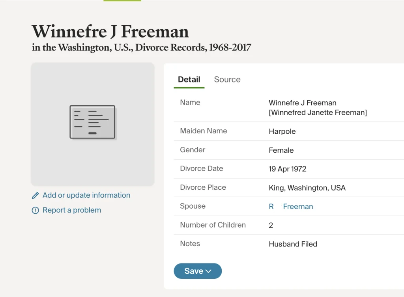Click the "Winnefre J Freeman" page heading
Viewport: 404px width, 297px height.
110,32
